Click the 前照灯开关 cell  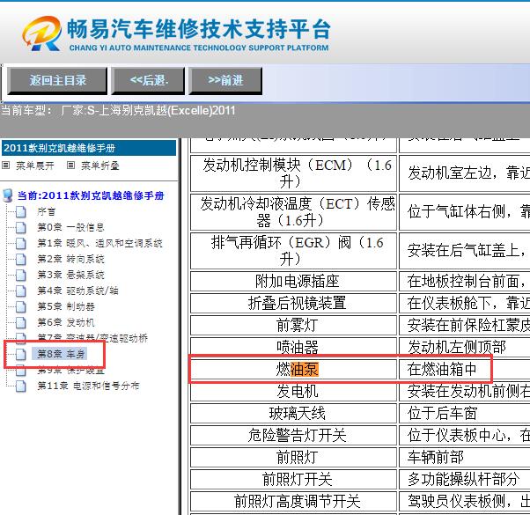pyautogui.click(x=293, y=479)
